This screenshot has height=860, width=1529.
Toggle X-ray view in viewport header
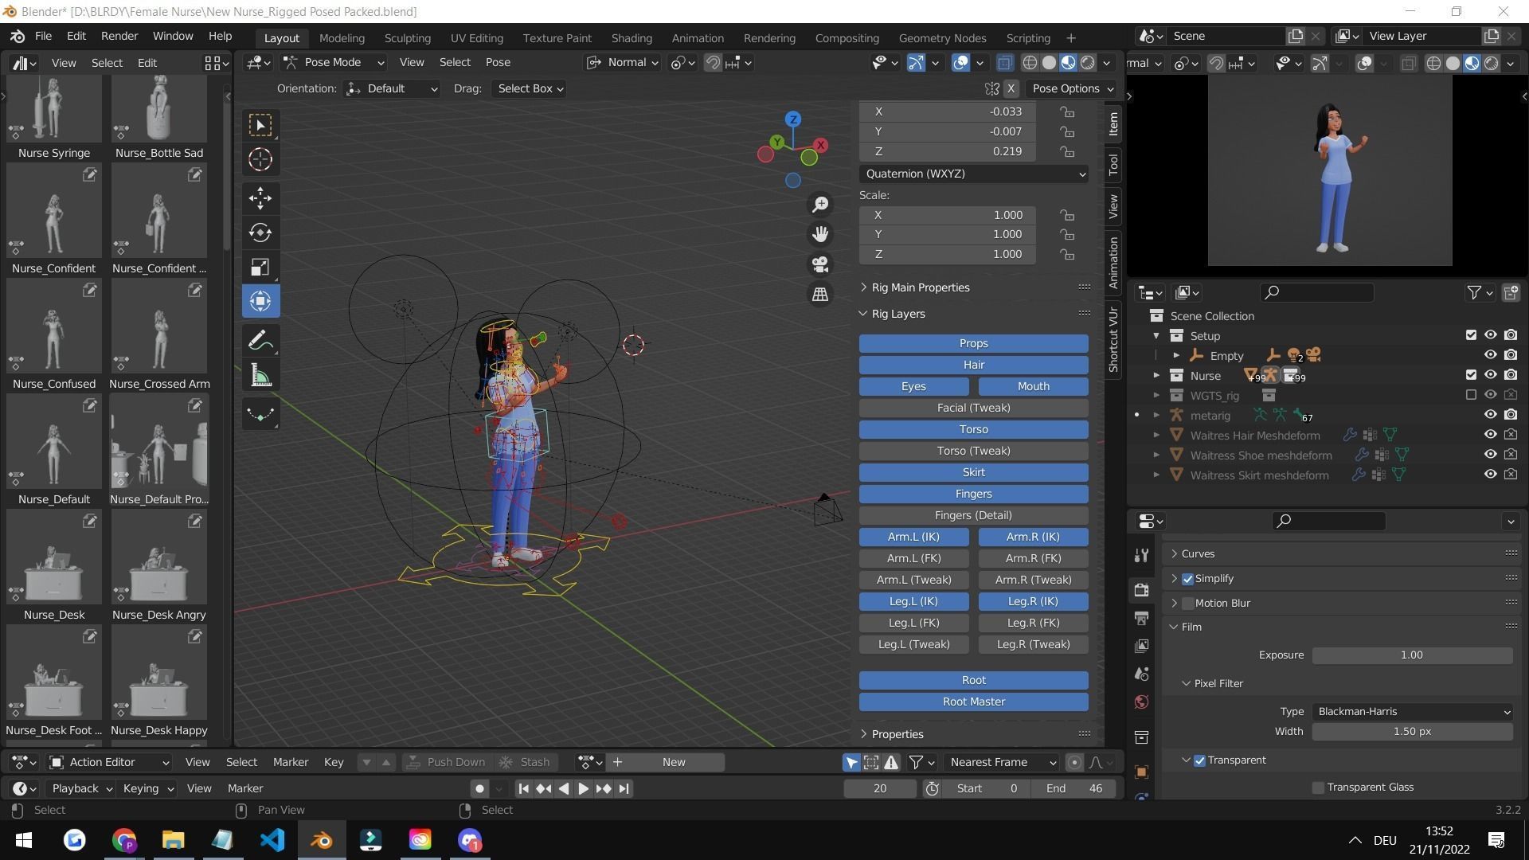(1005, 63)
